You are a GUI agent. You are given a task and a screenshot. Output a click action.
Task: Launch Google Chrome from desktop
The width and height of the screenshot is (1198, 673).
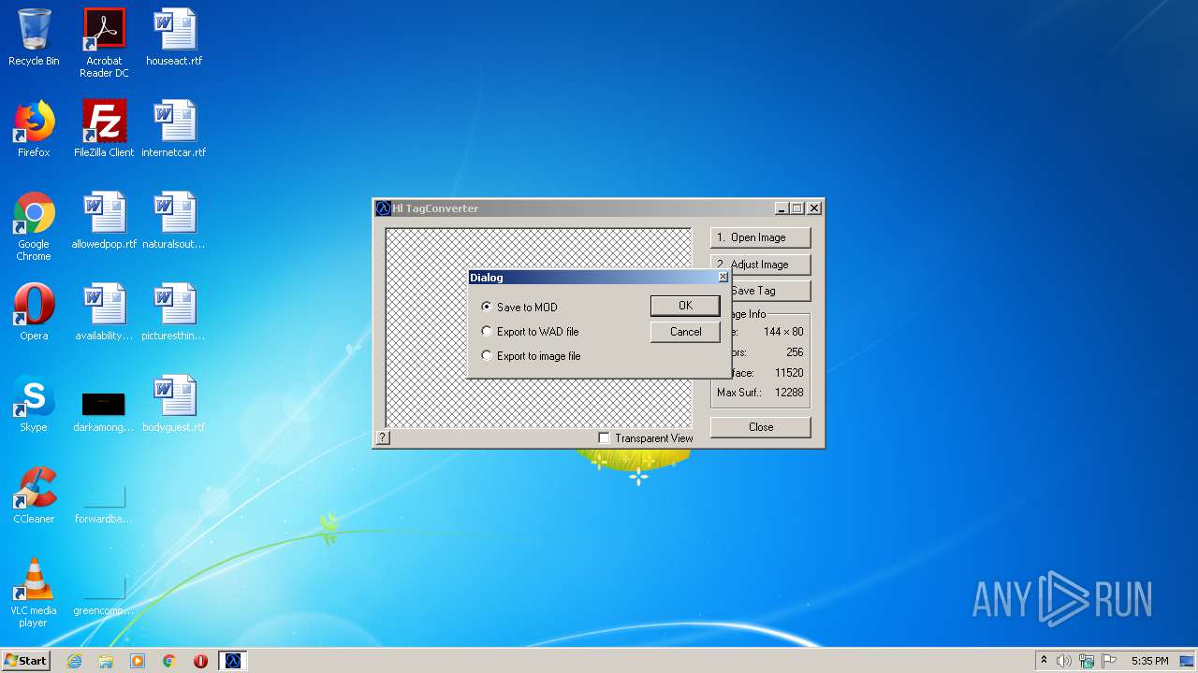(x=34, y=227)
